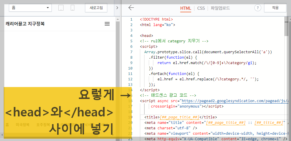Click the crossorigin="anonymous" line
The height and width of the screenshot is (141, 291).
click(187, 106)
